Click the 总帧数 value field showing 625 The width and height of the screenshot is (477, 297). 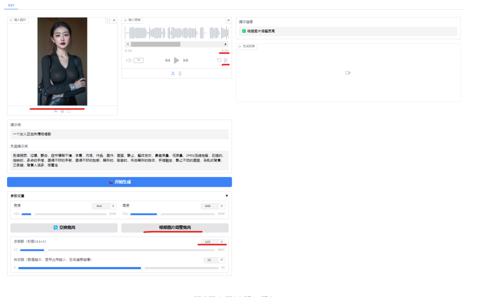209,242
